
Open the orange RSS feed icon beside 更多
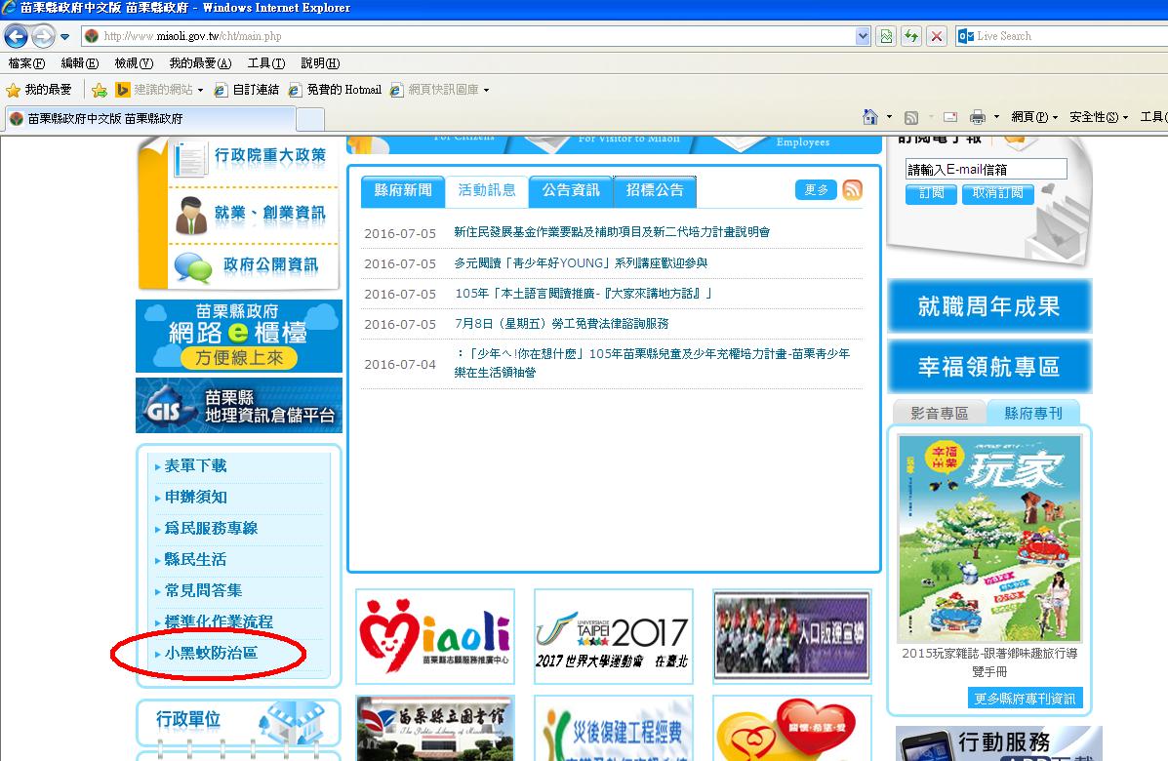(x=853, y=190)
